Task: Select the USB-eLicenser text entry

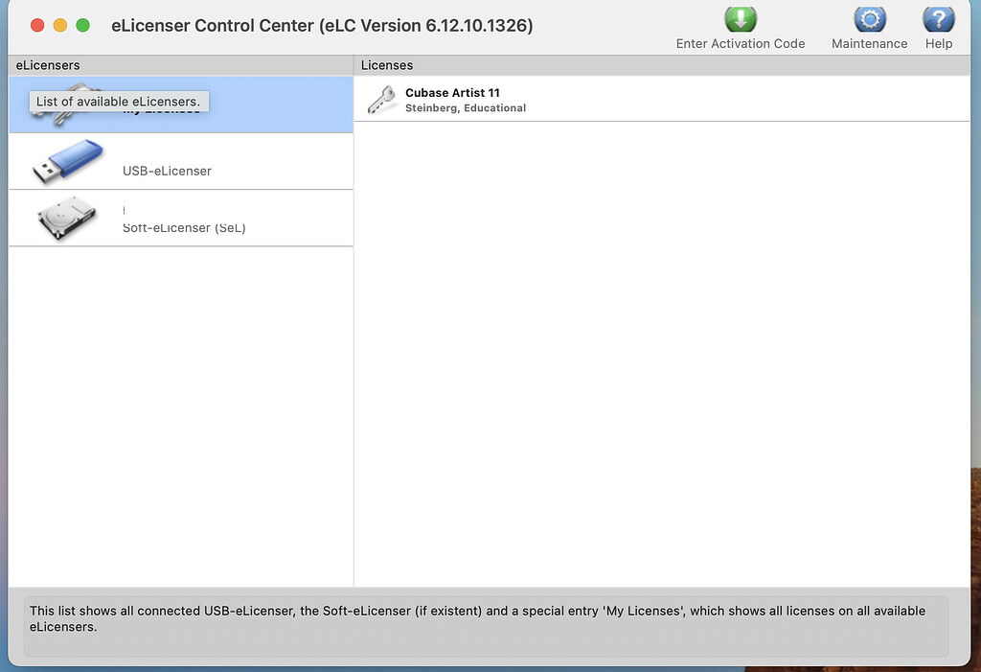Action: (x=167, y=171)
